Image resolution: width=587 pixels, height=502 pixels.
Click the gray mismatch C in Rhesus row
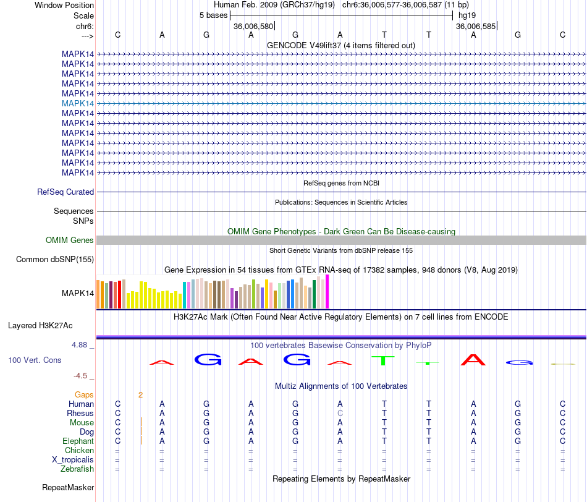point(340,413)
